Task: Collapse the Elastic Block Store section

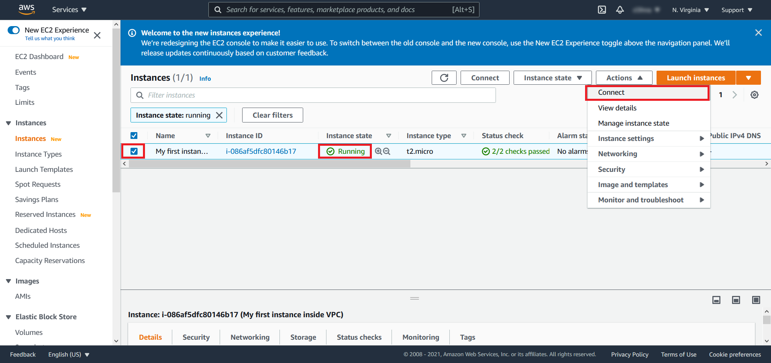Action: pos(8,317)
